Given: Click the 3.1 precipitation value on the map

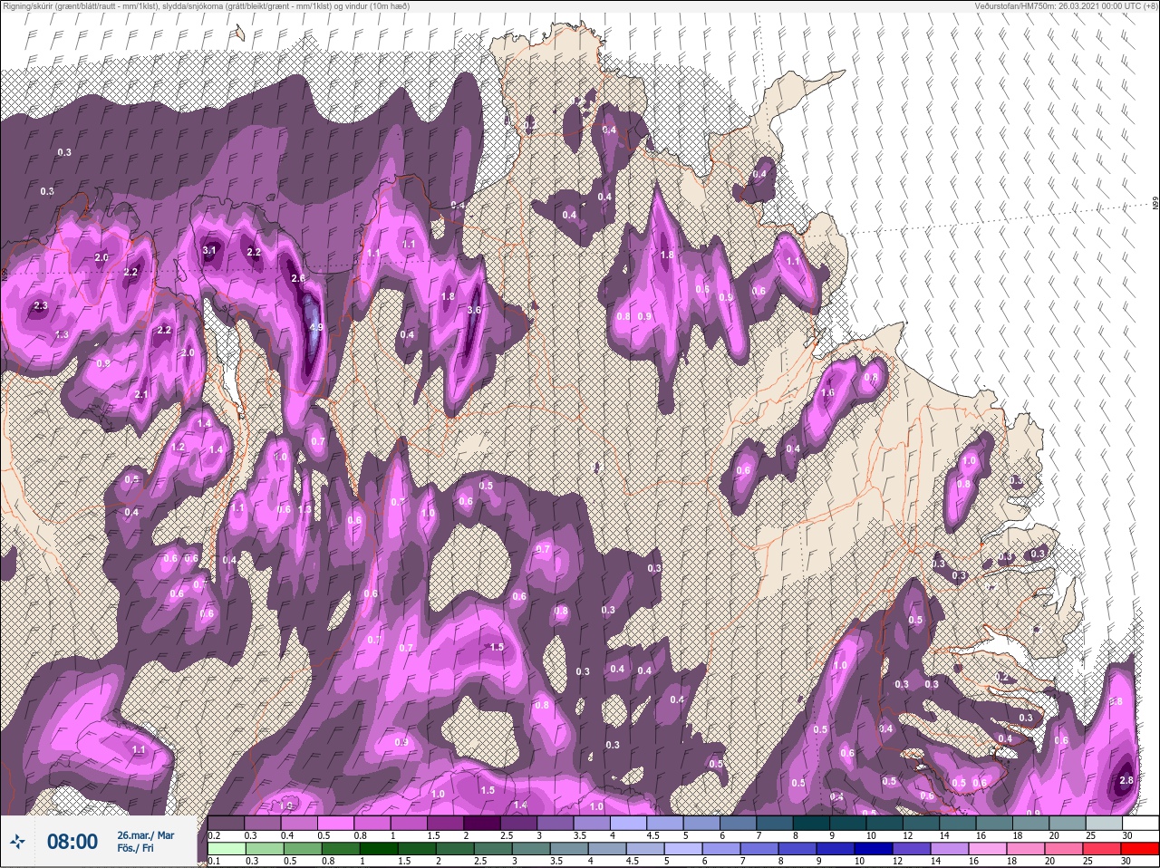Looking at the screenshot, I should [209, 250].
